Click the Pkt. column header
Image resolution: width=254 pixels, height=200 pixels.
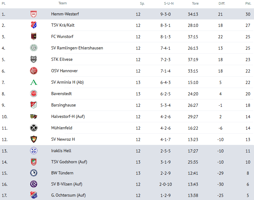(x=248, y=3)
